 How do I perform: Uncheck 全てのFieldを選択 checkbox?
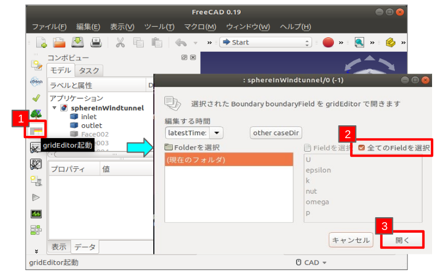click(x=362, y=148)
